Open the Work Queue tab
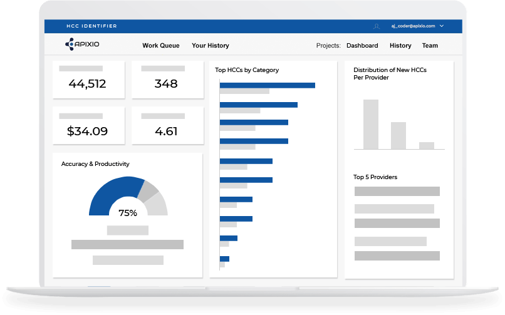Viewport: 505px width, 315px height. pyautogui.click(x=161, y=45)
